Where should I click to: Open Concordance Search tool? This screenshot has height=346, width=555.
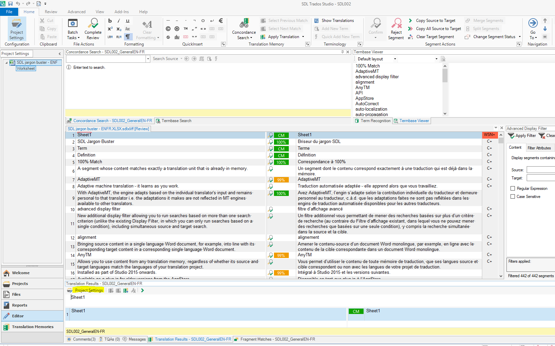point(244,29)
